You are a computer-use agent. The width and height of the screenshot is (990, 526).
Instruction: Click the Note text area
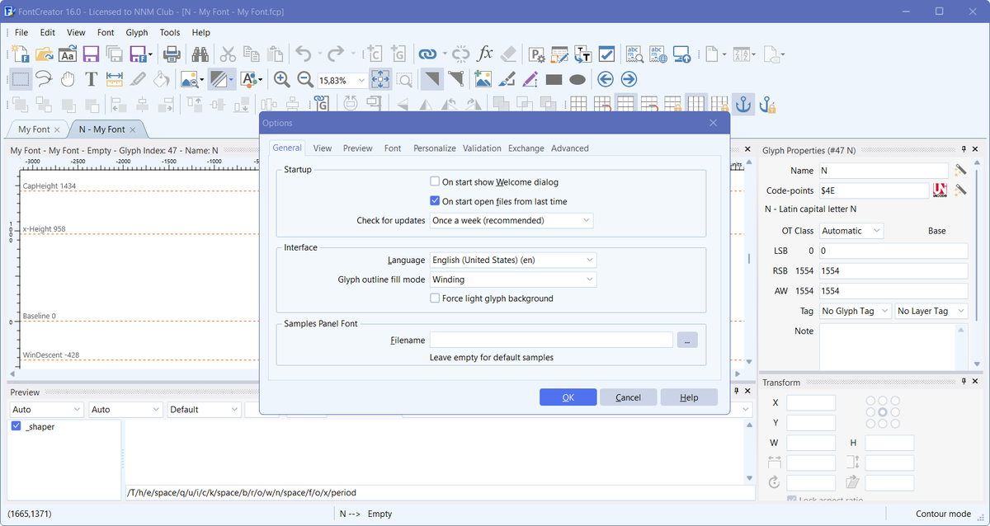(x=888, y=346)
